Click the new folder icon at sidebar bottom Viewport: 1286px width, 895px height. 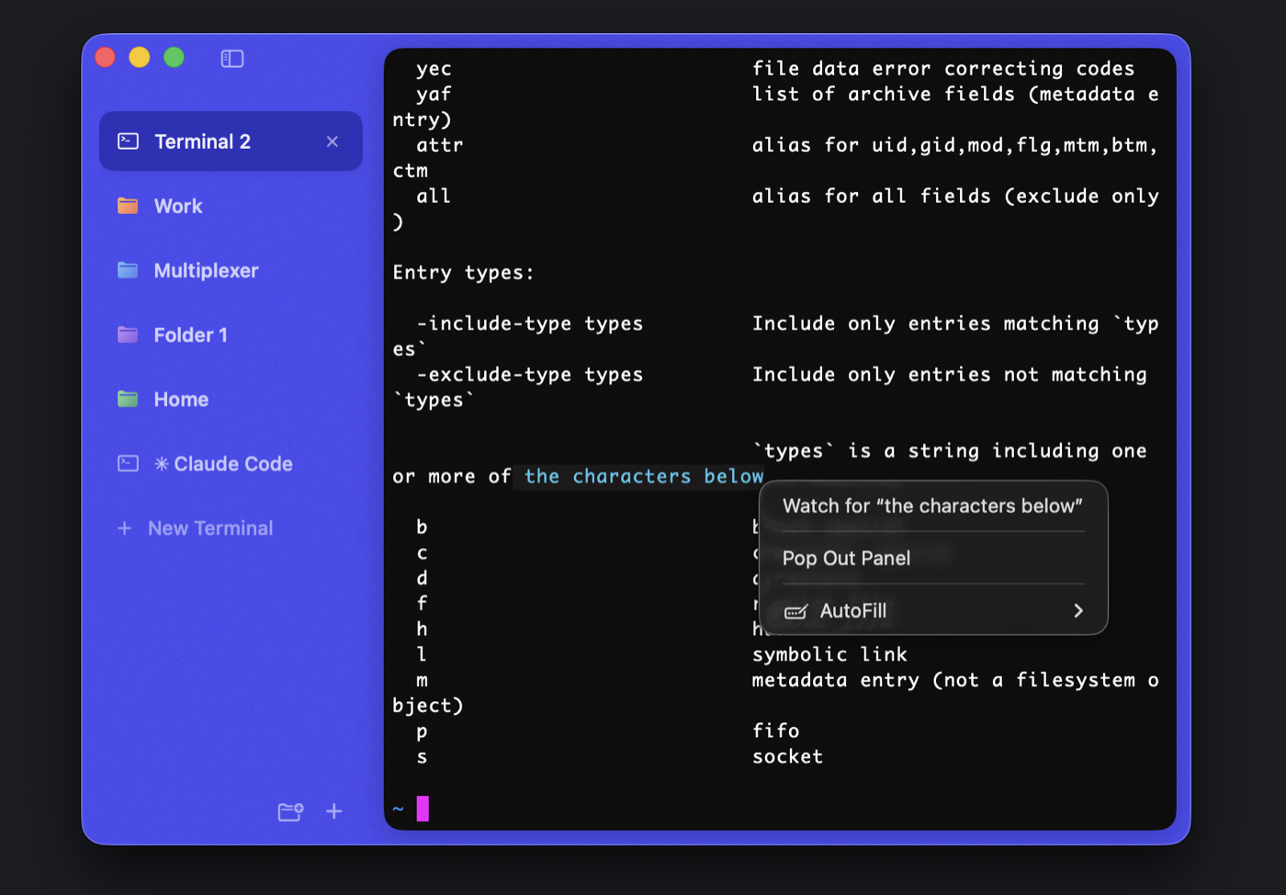(x=290, y=811)
